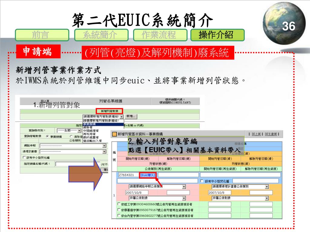Click the Euic帶入 link
The image size is (310, 232).
pos(148,175)
